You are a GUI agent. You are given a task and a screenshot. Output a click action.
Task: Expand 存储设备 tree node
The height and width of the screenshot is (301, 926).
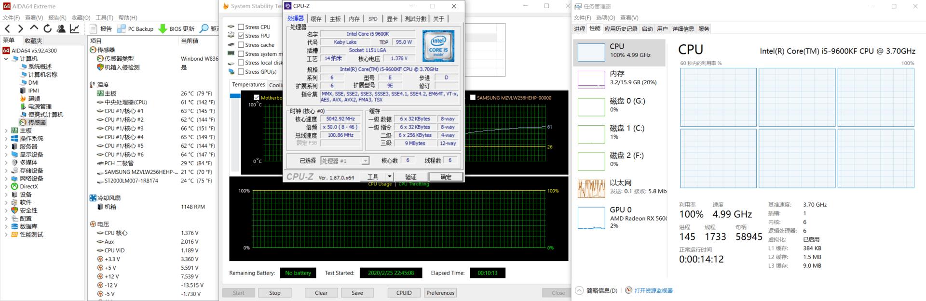pyautogui.click(x=6, y=170)
